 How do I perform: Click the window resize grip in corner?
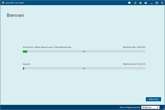tap(164, 109)
